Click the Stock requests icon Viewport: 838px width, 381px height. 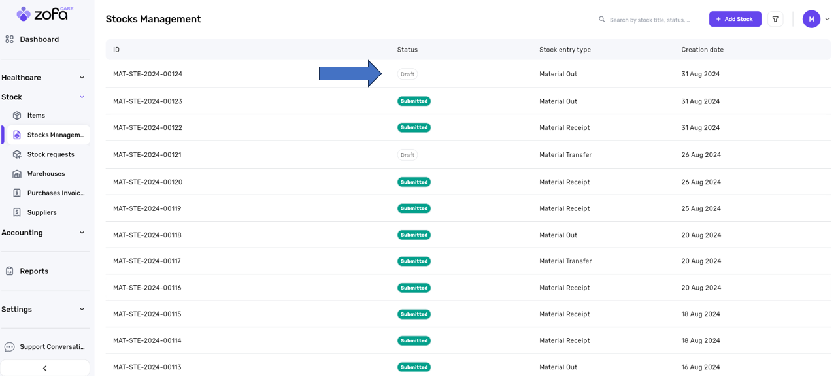click(17, 155)
